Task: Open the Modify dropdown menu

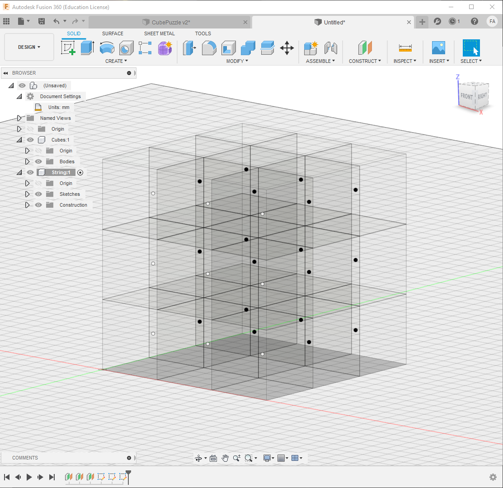Action: tap(237, 61)
